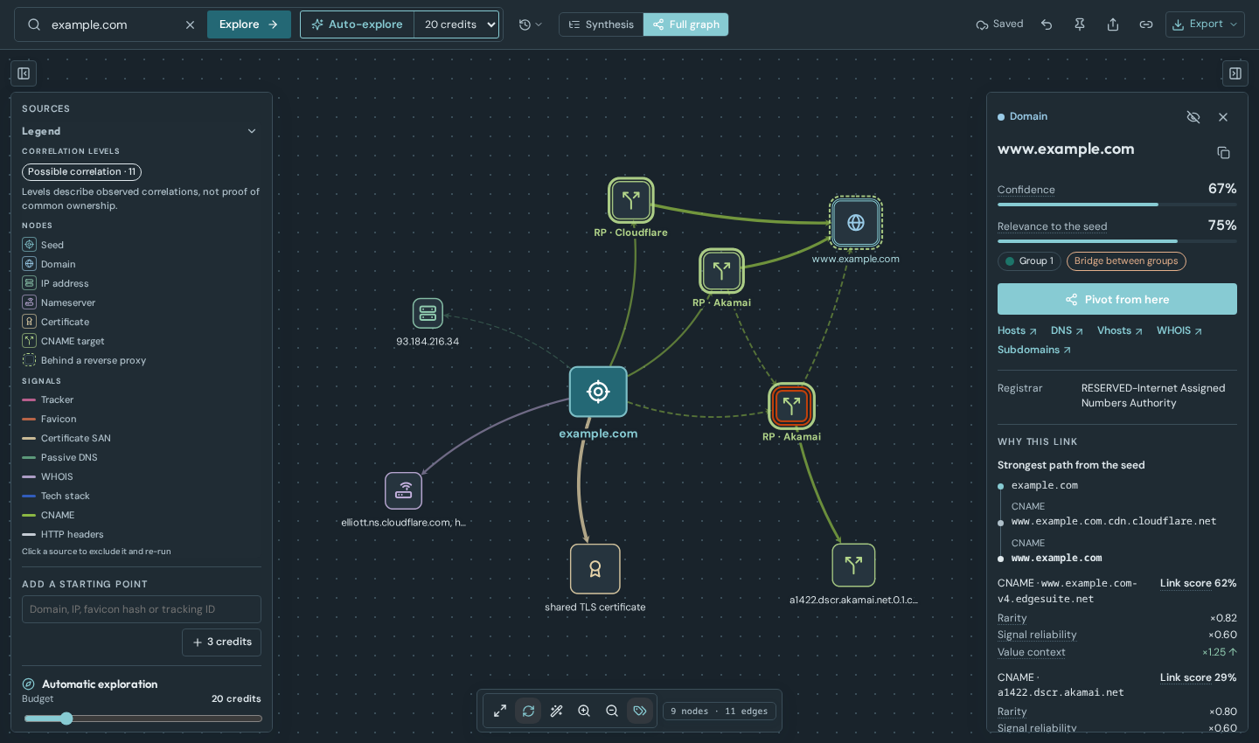Collapse the right details panel
This screenshot has height=743, width=1259.
(x=1235, y=73)
